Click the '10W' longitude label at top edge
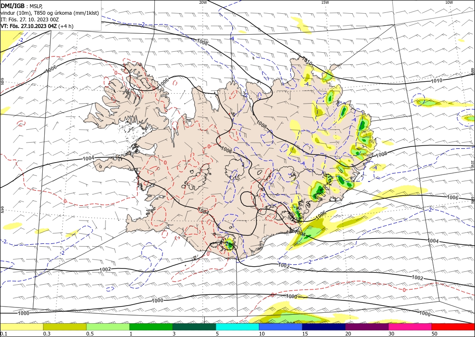Image resolution: width=475 pixels, height=337 pixels. pyautogui.click(x=449, y=2)
